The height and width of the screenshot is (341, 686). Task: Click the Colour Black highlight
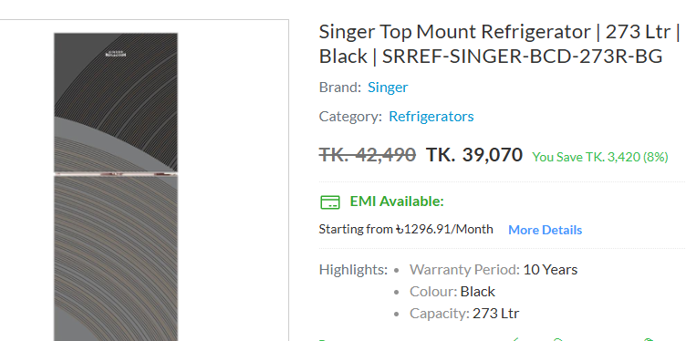pyautogui.click(x=452, y=292)
